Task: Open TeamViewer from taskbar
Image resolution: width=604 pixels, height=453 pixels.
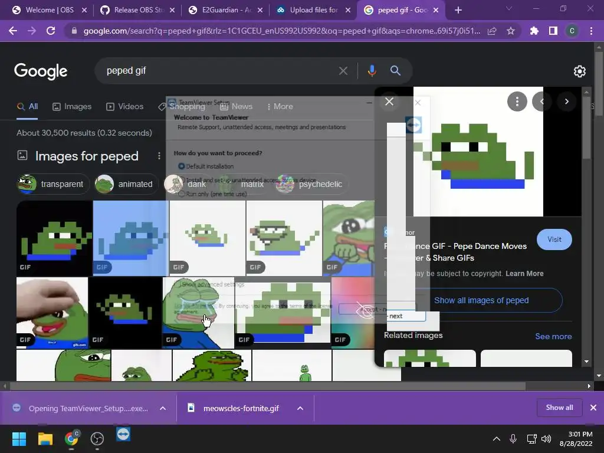Action: (x=123, y=435)
